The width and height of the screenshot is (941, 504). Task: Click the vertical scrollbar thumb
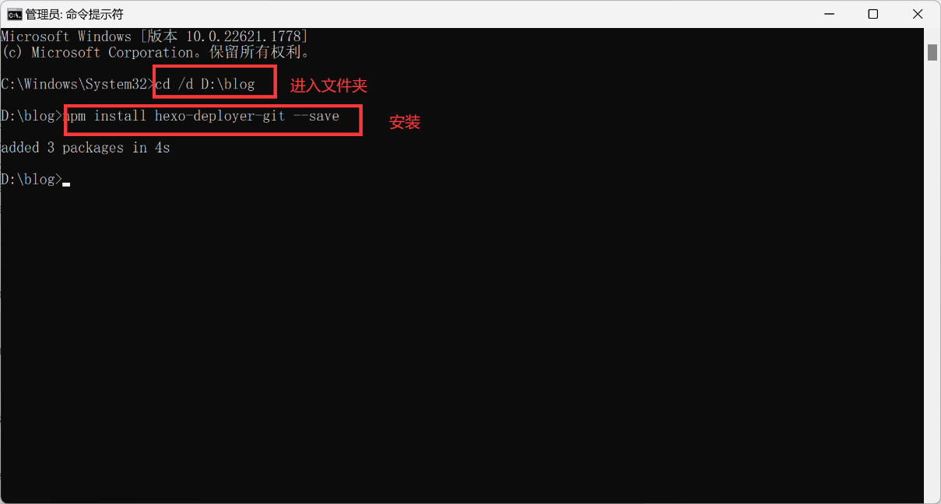coord(932,52)
